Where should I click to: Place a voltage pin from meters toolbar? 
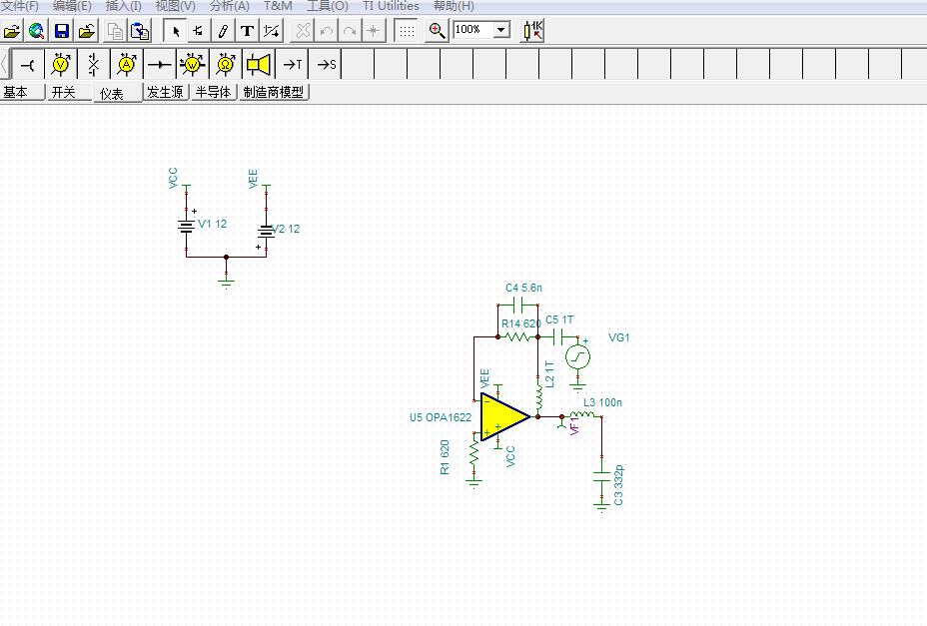tap(28, 65)
